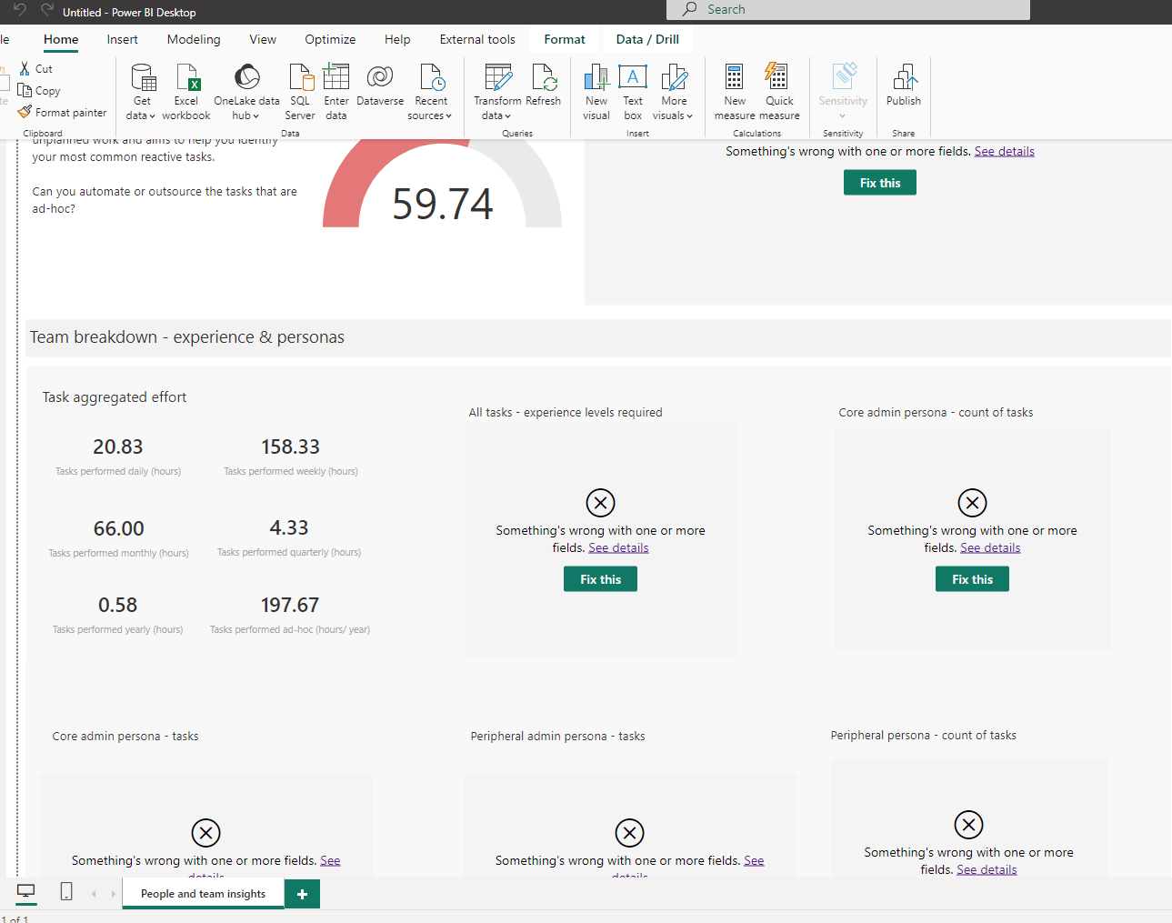
Task: Insert a Text box
Action: 632,90
